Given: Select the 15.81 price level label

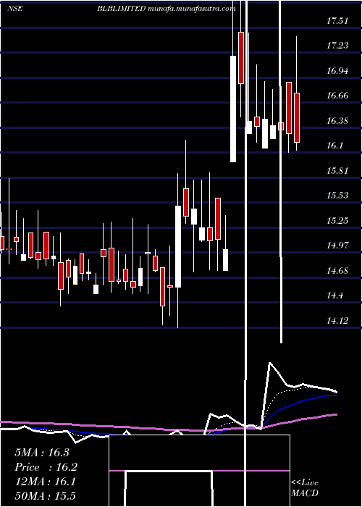Looking at the screenshot, I should (x=337, y=171).
